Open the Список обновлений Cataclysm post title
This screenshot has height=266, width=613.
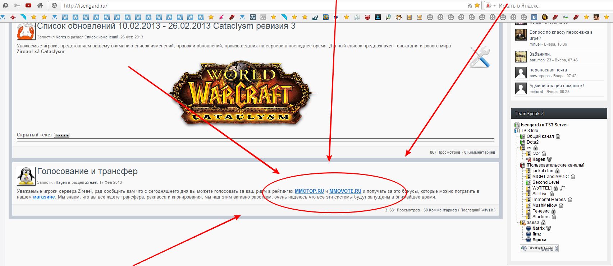point(166,26)
